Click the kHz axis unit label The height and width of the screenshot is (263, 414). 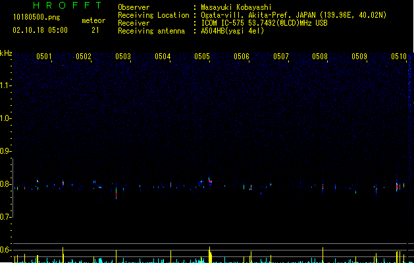pyautogui.click(x=6, y=53)
